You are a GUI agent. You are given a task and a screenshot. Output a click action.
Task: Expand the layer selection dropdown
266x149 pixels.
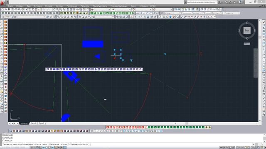tap(44, 17)
